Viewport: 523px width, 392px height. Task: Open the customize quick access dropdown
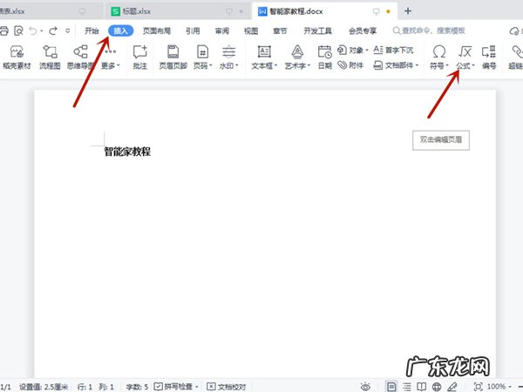pos(67,31)
